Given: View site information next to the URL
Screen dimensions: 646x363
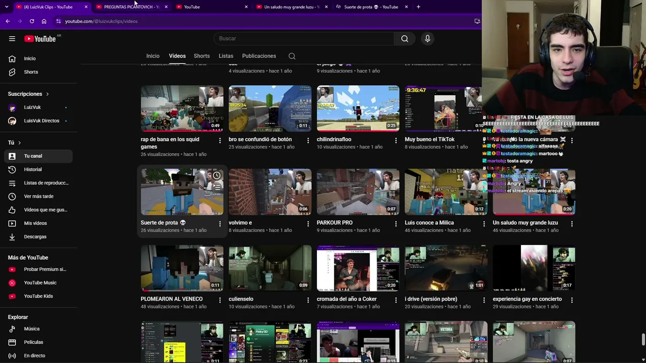Looking at the screenshot, I should (x=59, y=21).
